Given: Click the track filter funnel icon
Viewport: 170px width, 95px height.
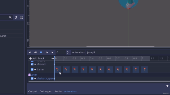Looking at the screenshot, I should [x=167, y=86].
